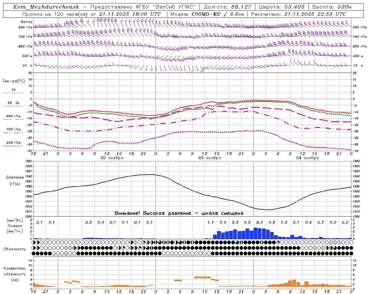Screen dimensions: 368x294
Task: Click the 'Конвективн.' convective cloud label
Action: pyautogui.click(x=15, y=268)
